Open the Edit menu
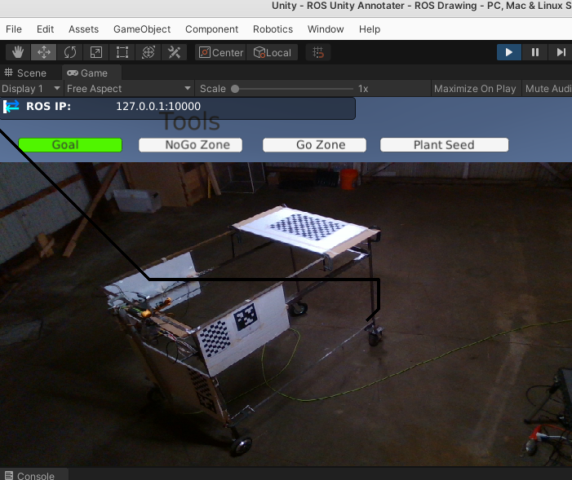The height and width of the screenshot is (480, 572). click(x=45, y=29)
